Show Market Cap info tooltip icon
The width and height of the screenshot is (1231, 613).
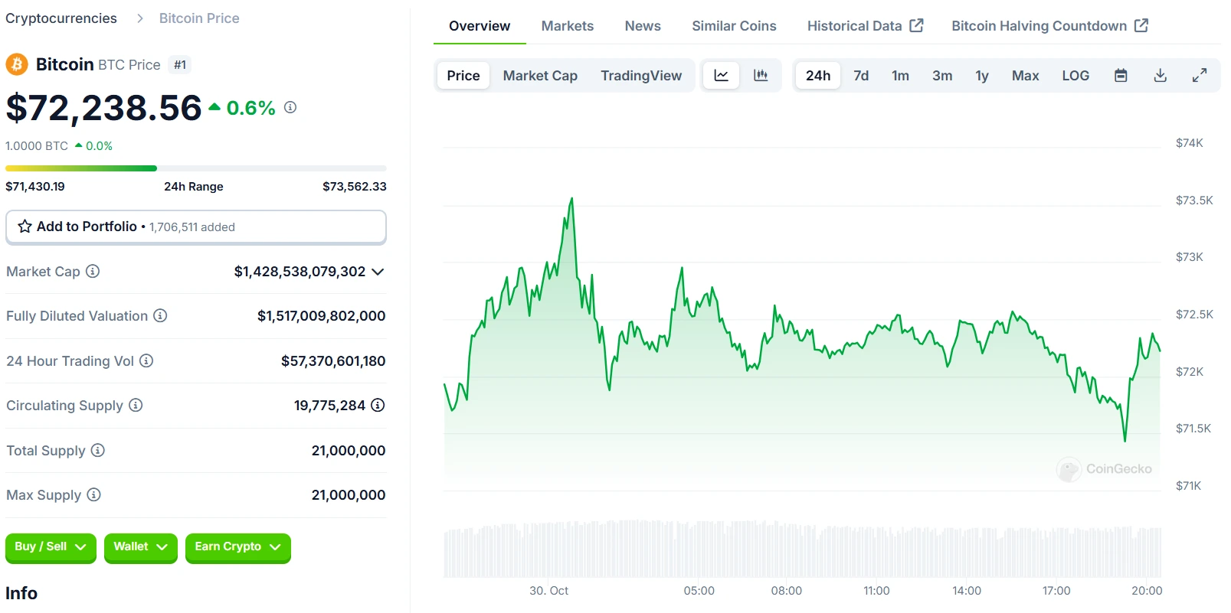[93, 271]
